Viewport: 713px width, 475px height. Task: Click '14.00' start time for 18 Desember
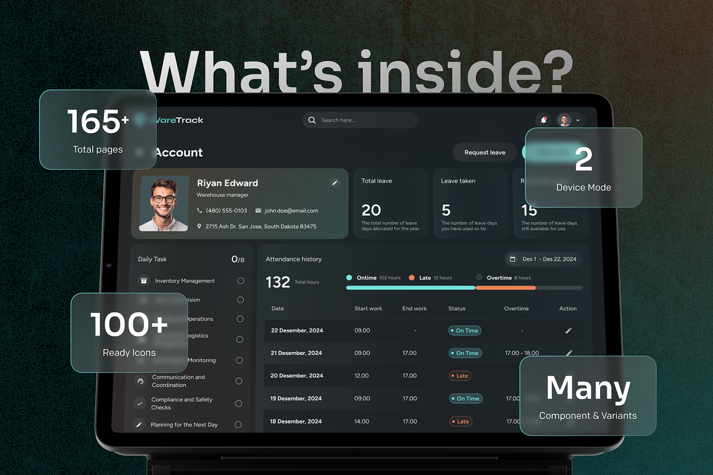(x=362, y=422)
